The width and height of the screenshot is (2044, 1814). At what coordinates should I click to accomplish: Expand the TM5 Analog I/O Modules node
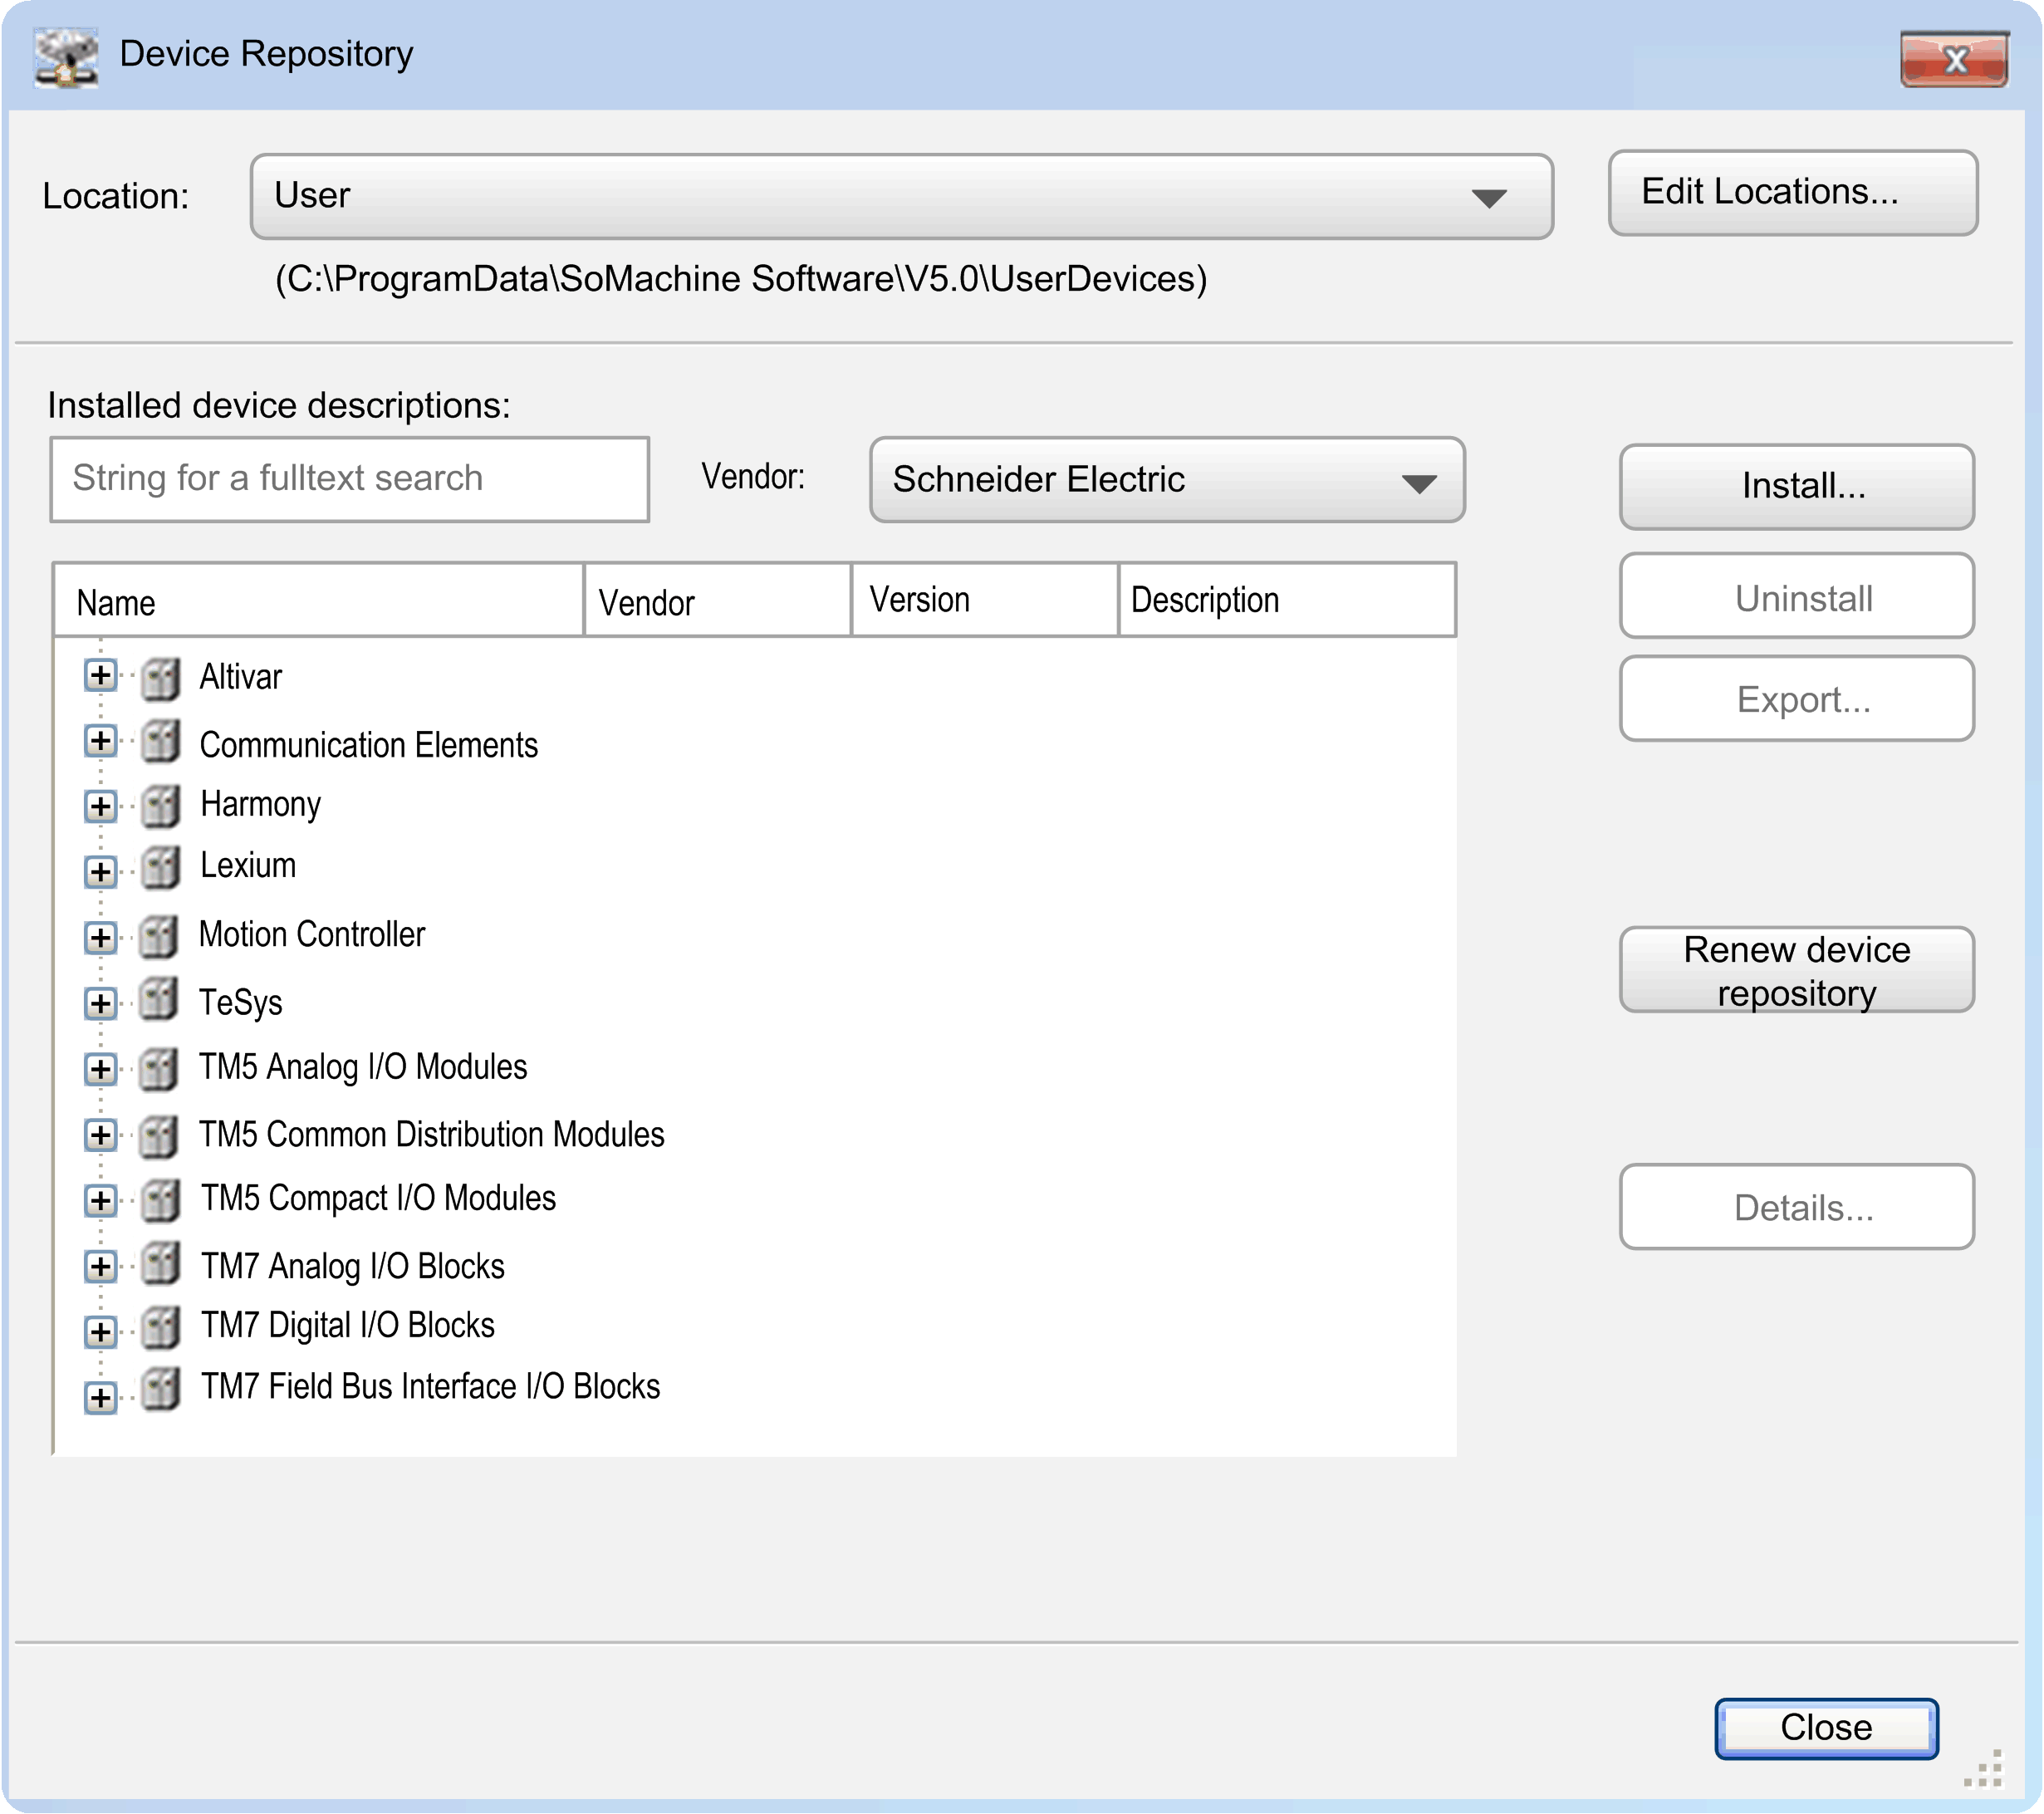100,1069
